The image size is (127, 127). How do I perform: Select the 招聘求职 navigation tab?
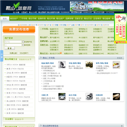click(69, 19)
